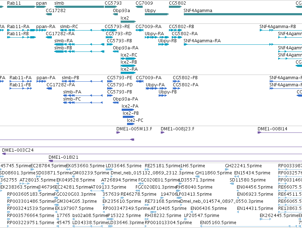Click the CG7009-RA transcript label
This screenshot has width=302, height=228.
tap(148, 27)
